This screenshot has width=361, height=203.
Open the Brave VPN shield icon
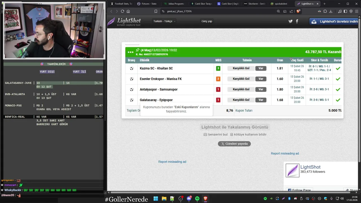tap(351, 11)
